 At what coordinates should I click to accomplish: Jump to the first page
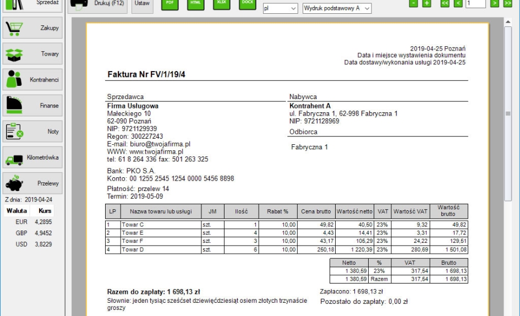coord(445,4)
